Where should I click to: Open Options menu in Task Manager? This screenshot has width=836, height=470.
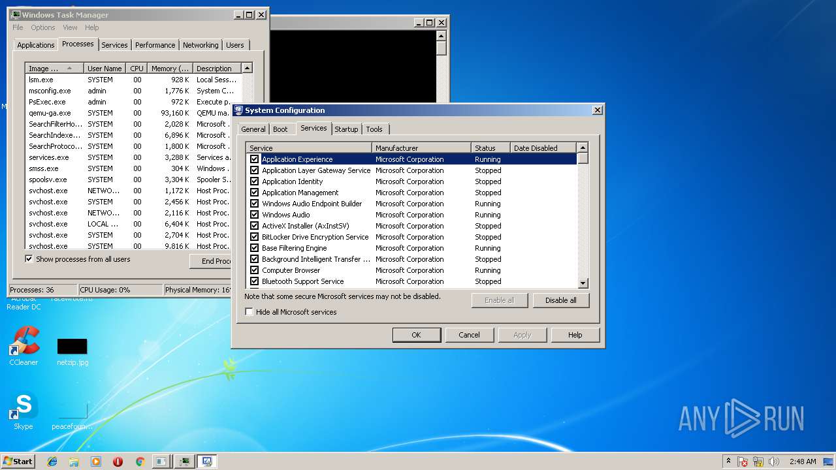pos(43,27)
